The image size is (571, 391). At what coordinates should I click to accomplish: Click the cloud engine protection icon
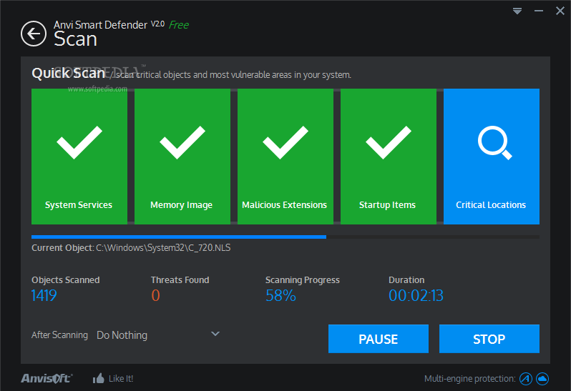click(542, 379)
